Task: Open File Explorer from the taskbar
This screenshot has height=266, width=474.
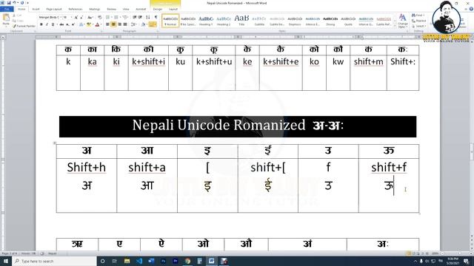Action: 127,261
